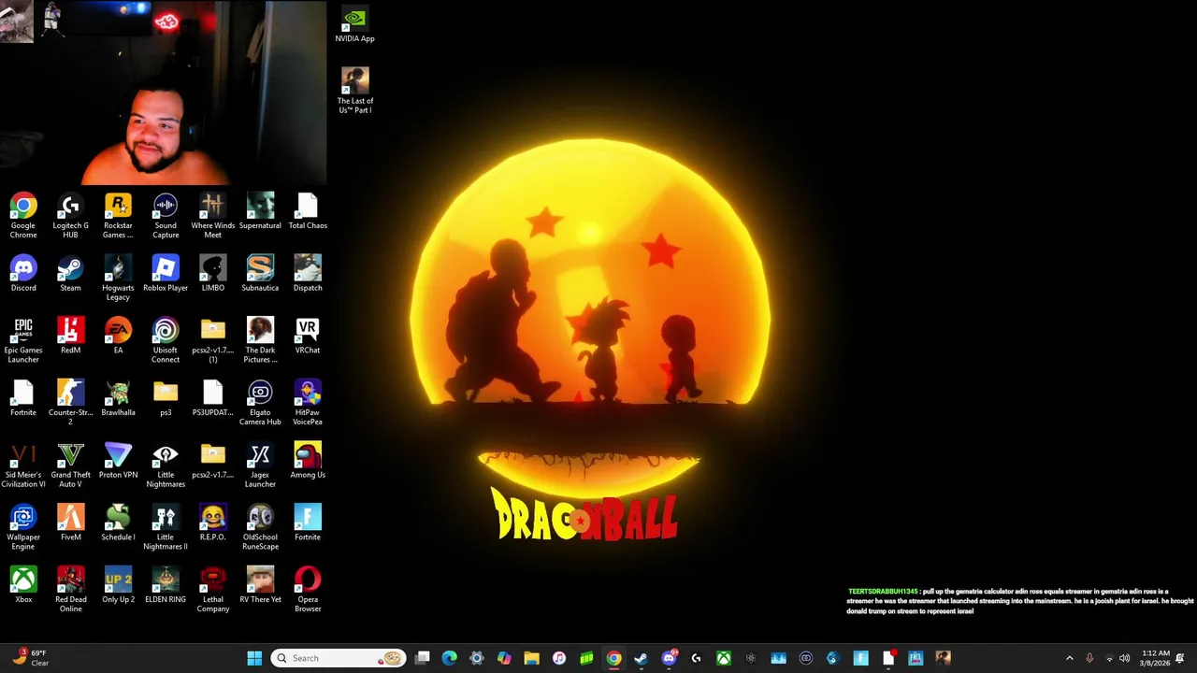This screenshot has height=673, width=1197.
Task: Open Discord from taskbar
Action: 669,658
